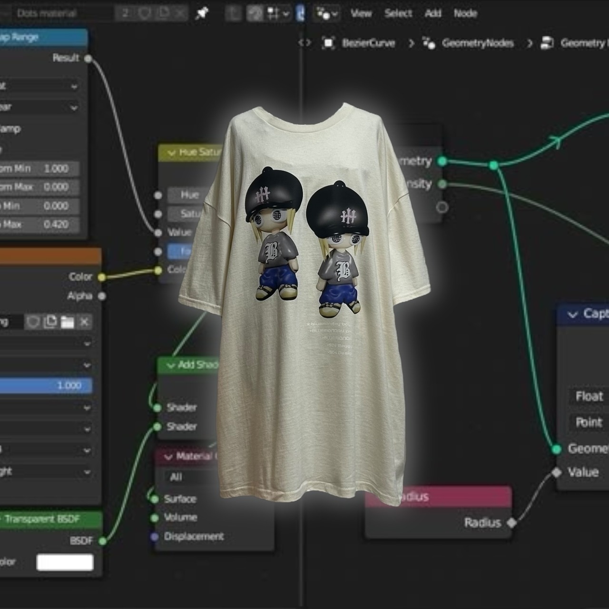Click the duplicate image icon in image node
The image size is (609, 609).
pyautogui.click(x=50, y=322)
